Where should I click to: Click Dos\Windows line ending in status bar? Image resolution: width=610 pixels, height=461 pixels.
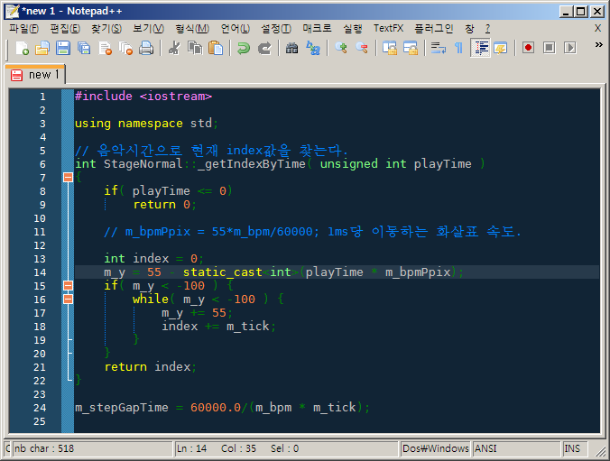[436, 448]
